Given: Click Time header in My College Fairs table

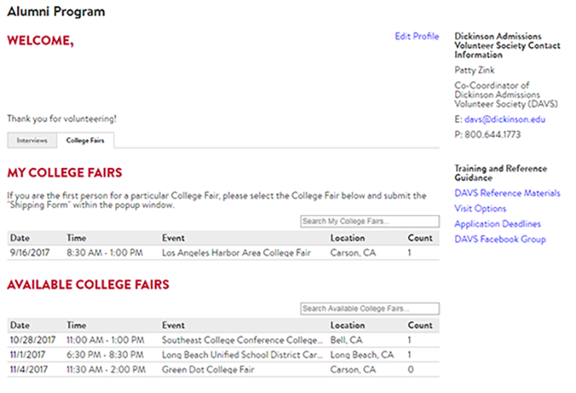Looking at the screenshot, I should click(x=77, y=239).
